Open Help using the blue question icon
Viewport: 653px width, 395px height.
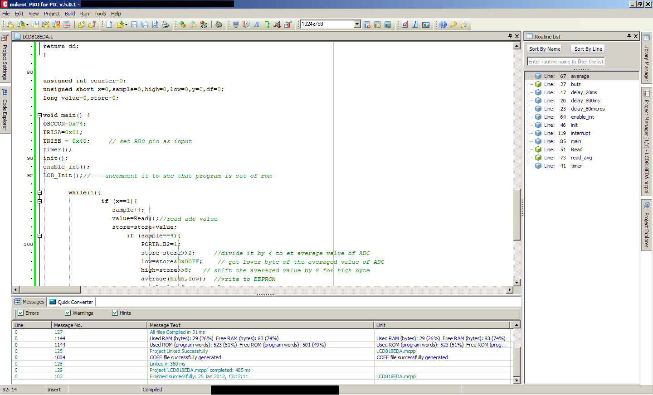coord(443,24)
